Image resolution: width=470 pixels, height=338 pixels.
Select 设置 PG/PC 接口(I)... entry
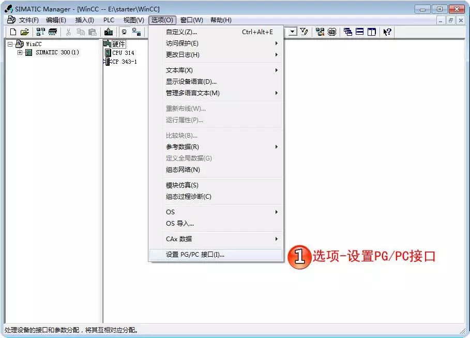pos(216,255)
